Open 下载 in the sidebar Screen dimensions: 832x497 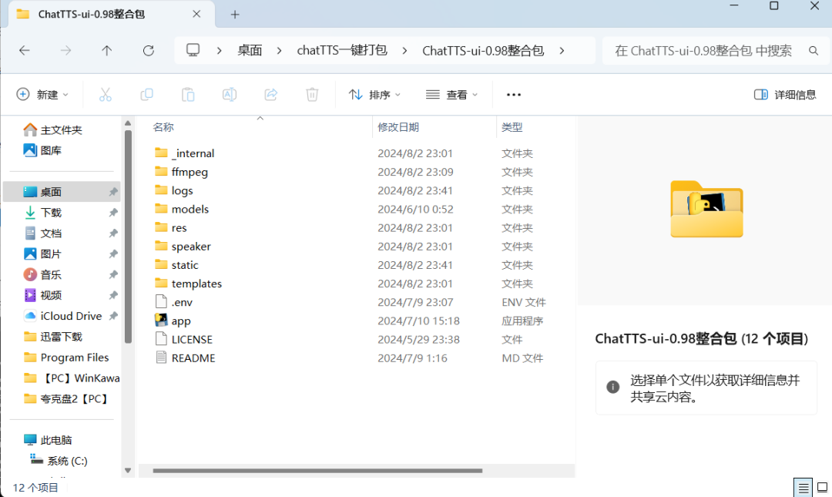pos(43,213)
